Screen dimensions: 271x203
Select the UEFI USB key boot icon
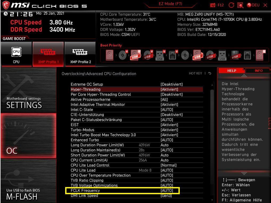point(160,55)
